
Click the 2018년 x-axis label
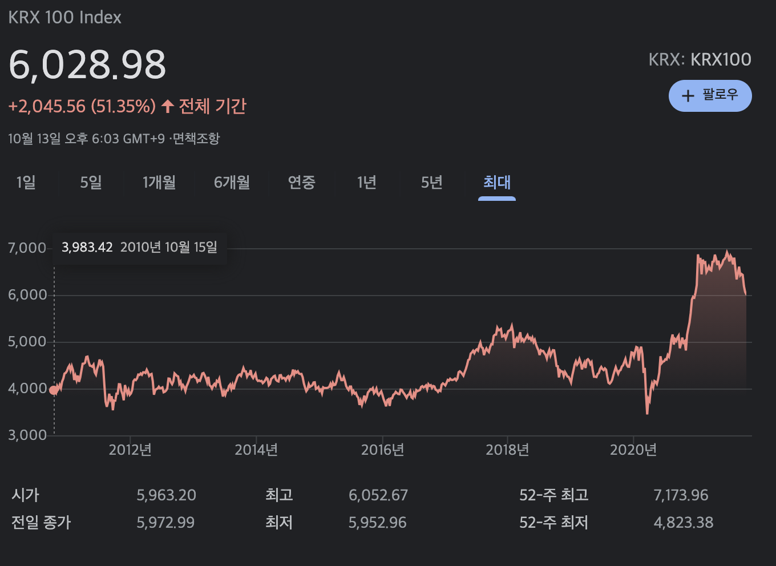click(x=507, y=450)
